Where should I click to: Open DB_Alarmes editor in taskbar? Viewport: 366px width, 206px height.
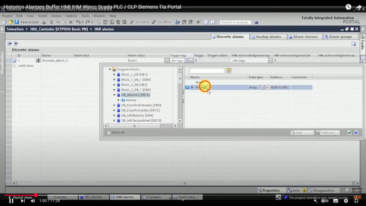point(93,197)
